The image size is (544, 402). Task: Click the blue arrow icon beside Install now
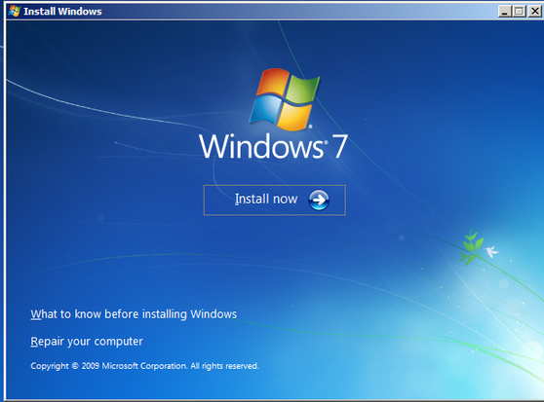tap(319, 200)
